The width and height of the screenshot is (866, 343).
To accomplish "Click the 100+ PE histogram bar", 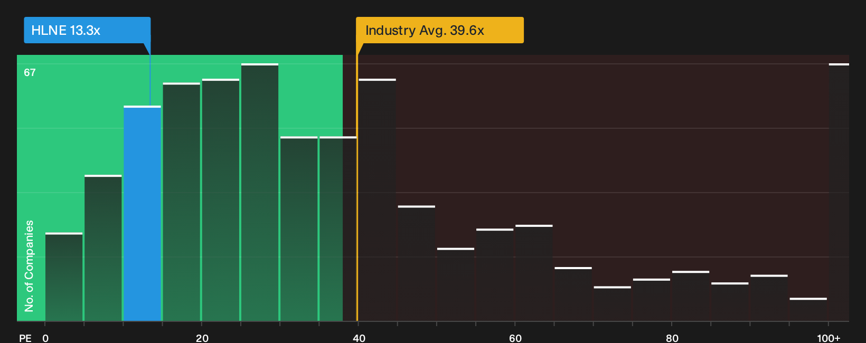I will tap(839, 192).
